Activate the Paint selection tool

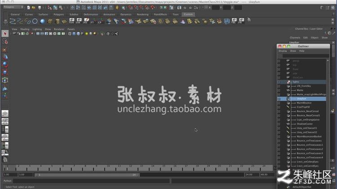coord(5,50)
